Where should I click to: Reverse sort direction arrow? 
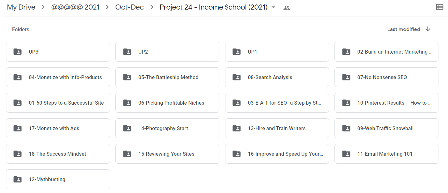click(x=428, y=29)
